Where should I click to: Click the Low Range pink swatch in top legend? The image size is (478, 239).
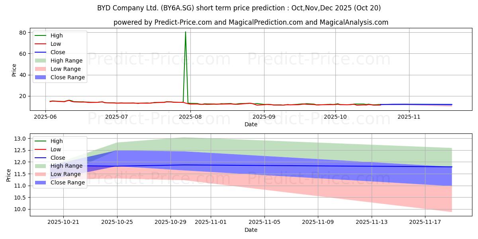pyautogui.click(x=41, y=69)
